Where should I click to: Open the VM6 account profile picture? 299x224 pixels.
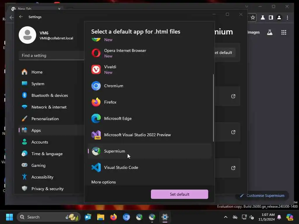click(x=27, y=35)
